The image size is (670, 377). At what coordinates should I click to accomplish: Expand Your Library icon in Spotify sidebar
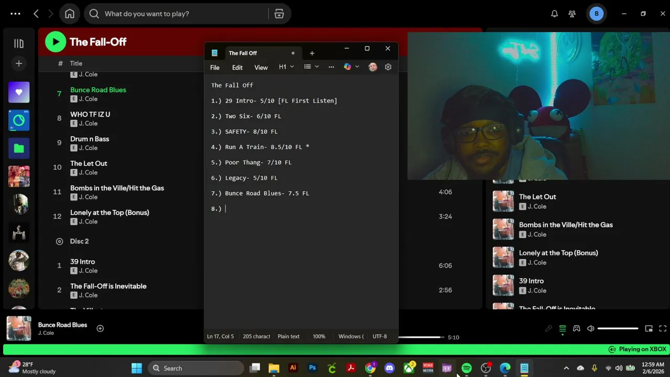(x=19, y=44)
